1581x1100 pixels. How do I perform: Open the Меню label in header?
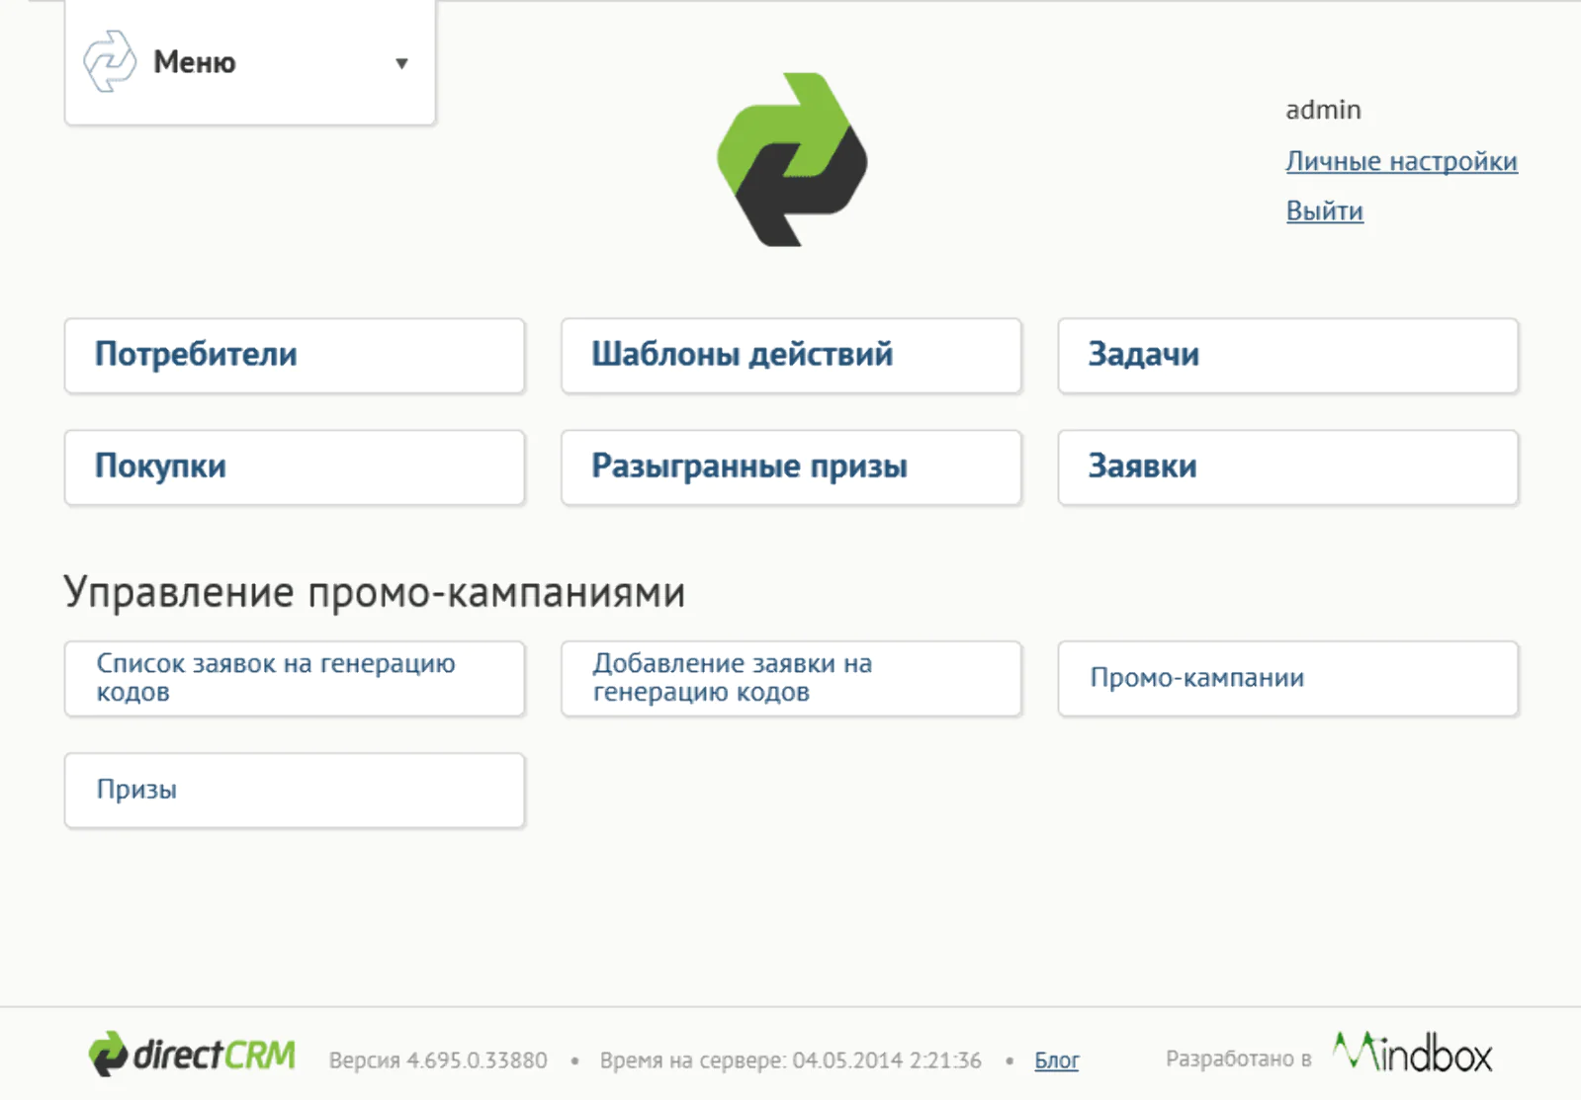(x=195, y=62)
